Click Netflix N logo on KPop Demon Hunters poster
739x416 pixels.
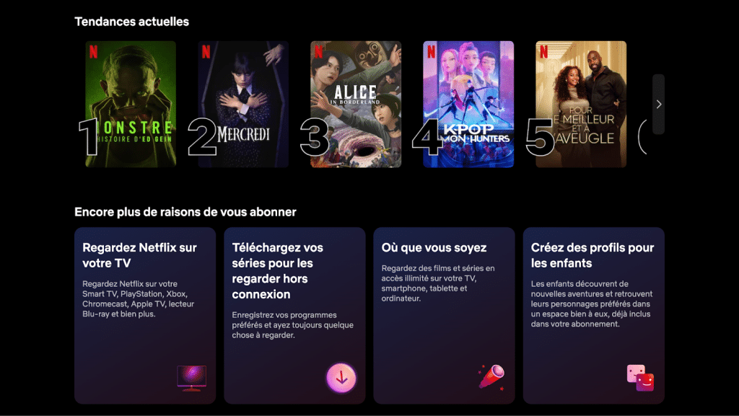pyautogui.click(x=432, y=51)
